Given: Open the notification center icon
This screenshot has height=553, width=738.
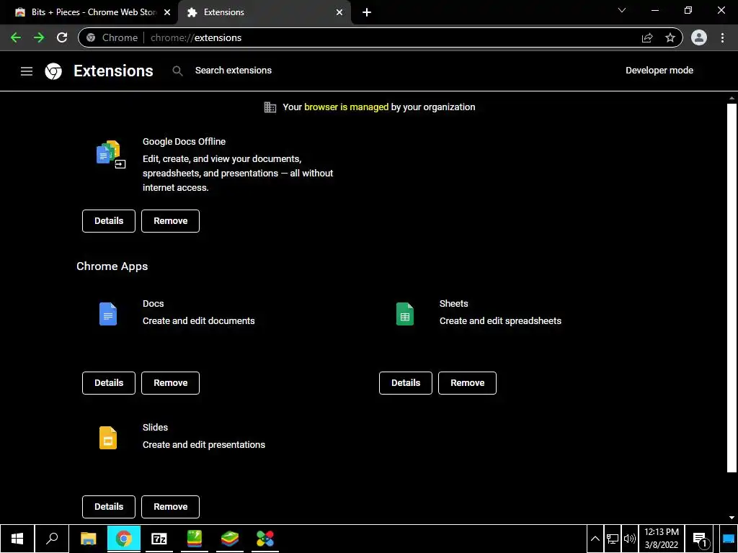Looking at the screenshot, I should (x=701, y=539).
